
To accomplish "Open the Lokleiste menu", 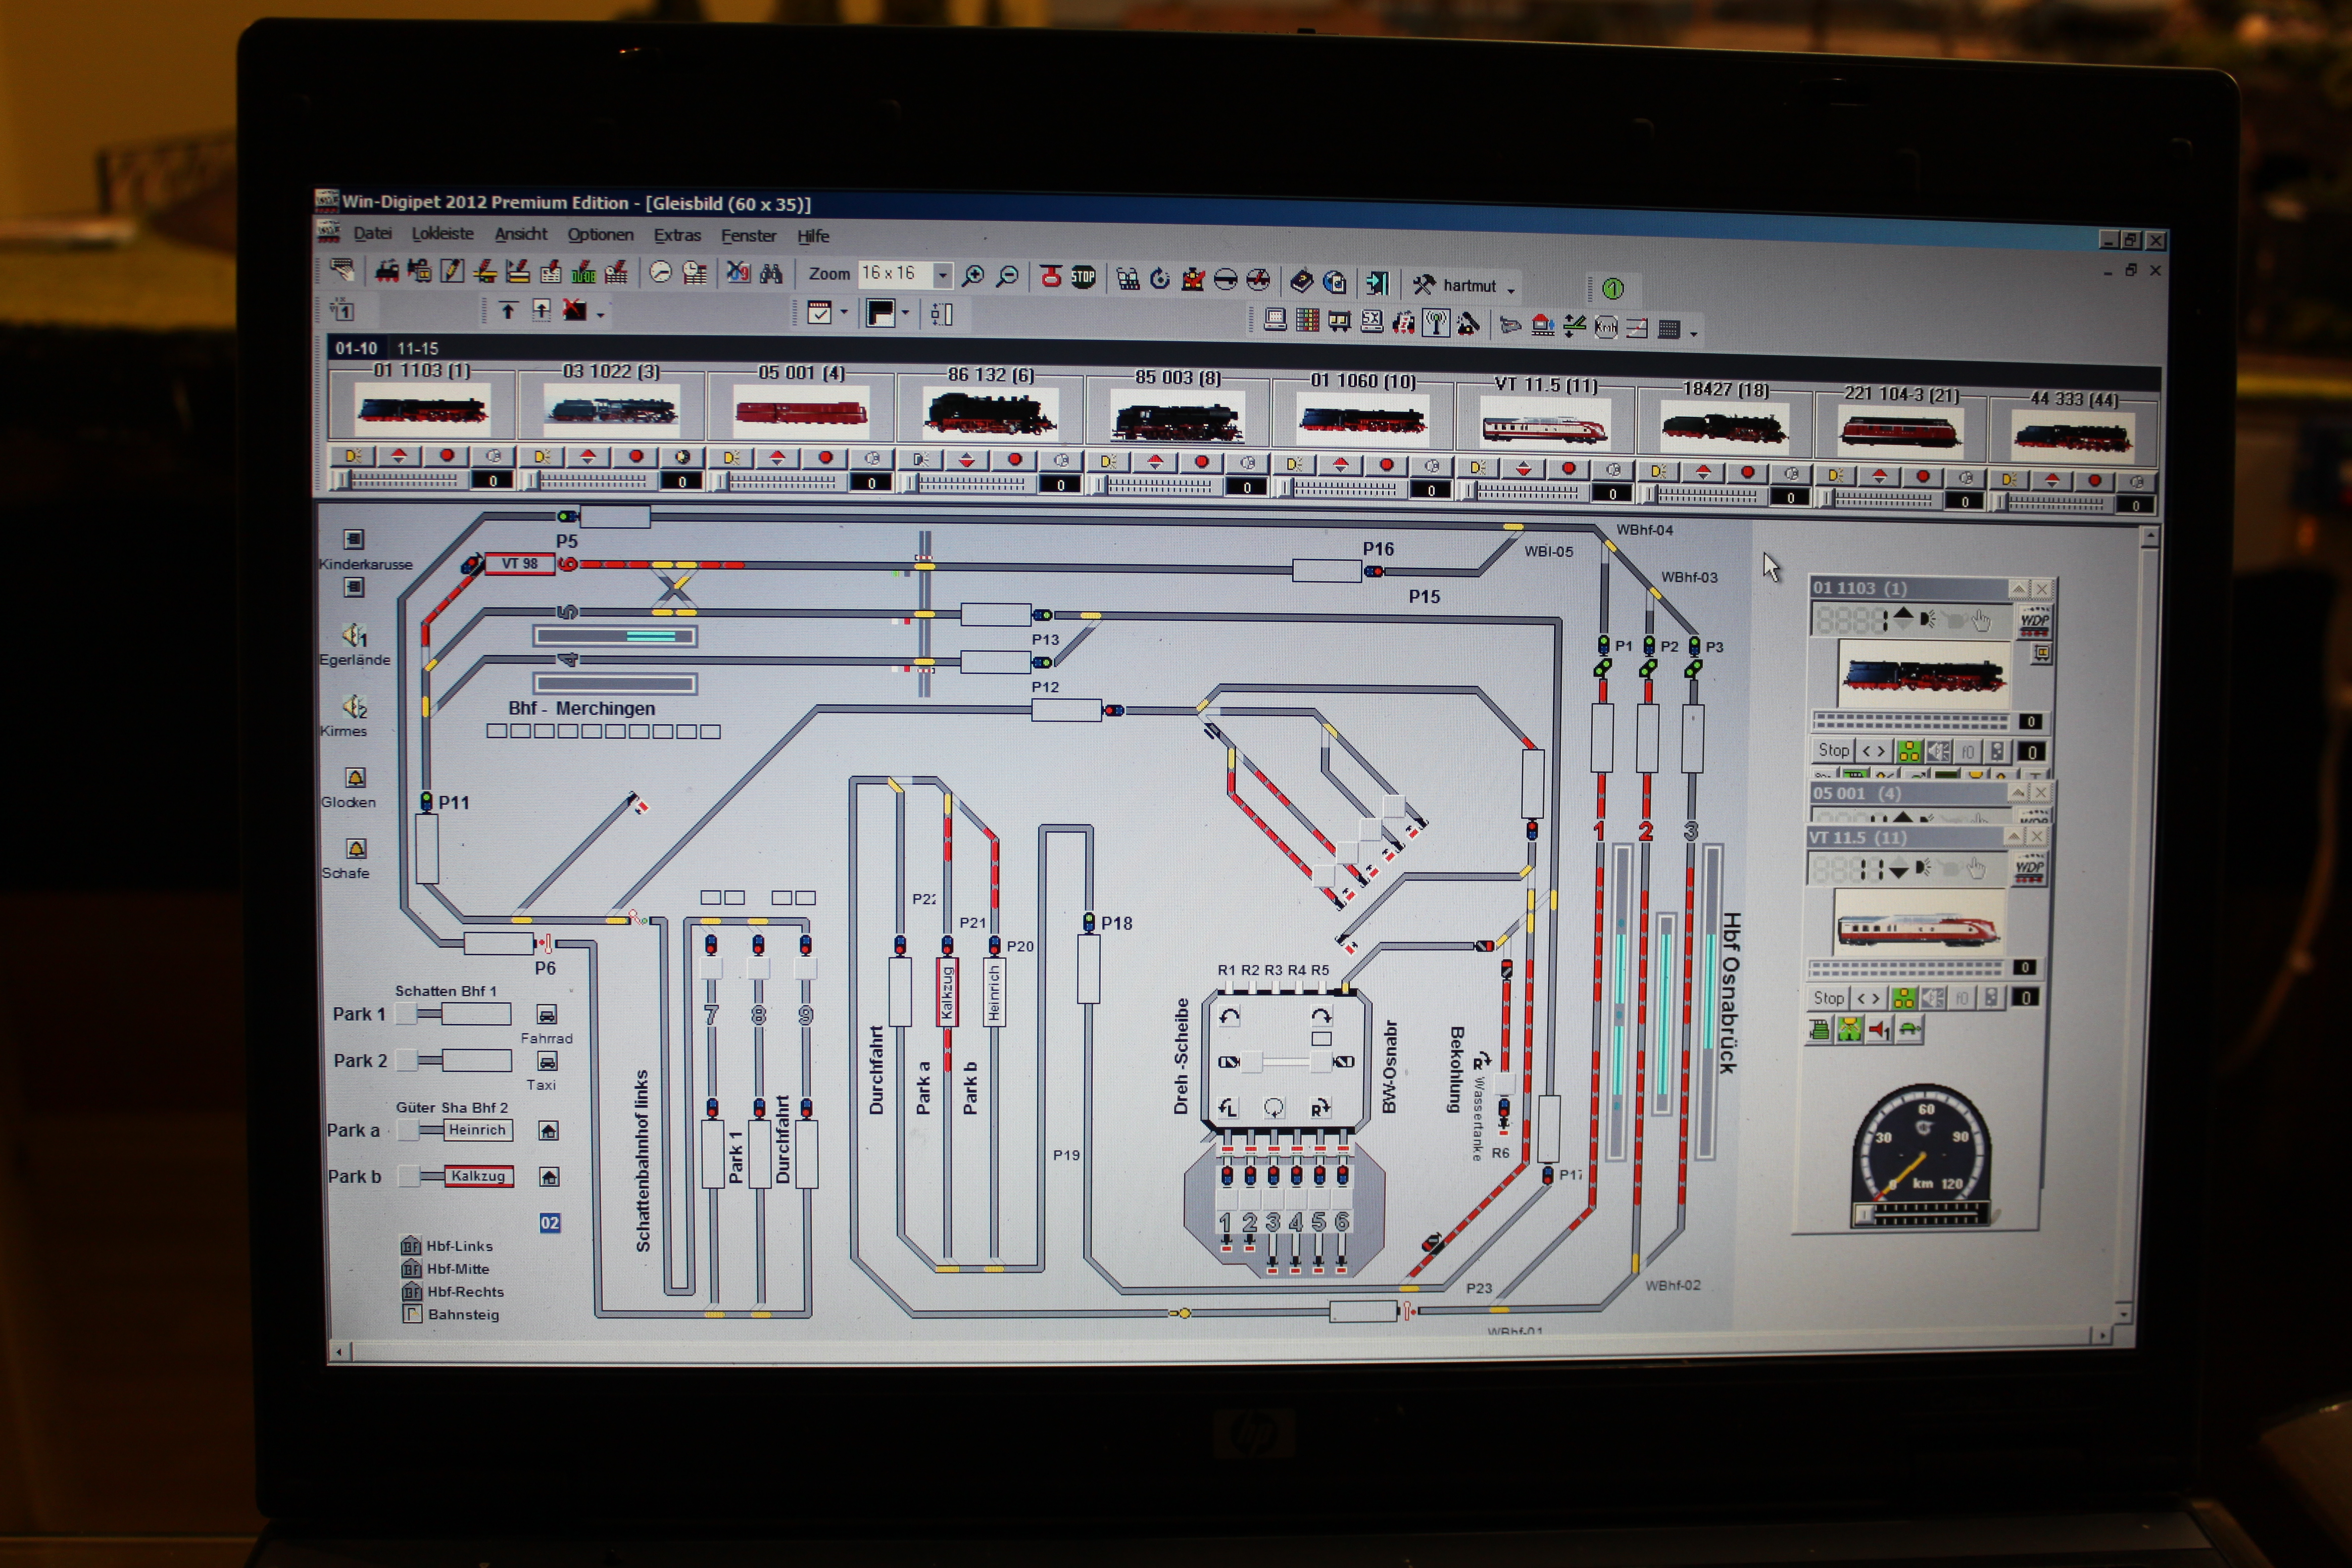I will [x=442, y=234].
